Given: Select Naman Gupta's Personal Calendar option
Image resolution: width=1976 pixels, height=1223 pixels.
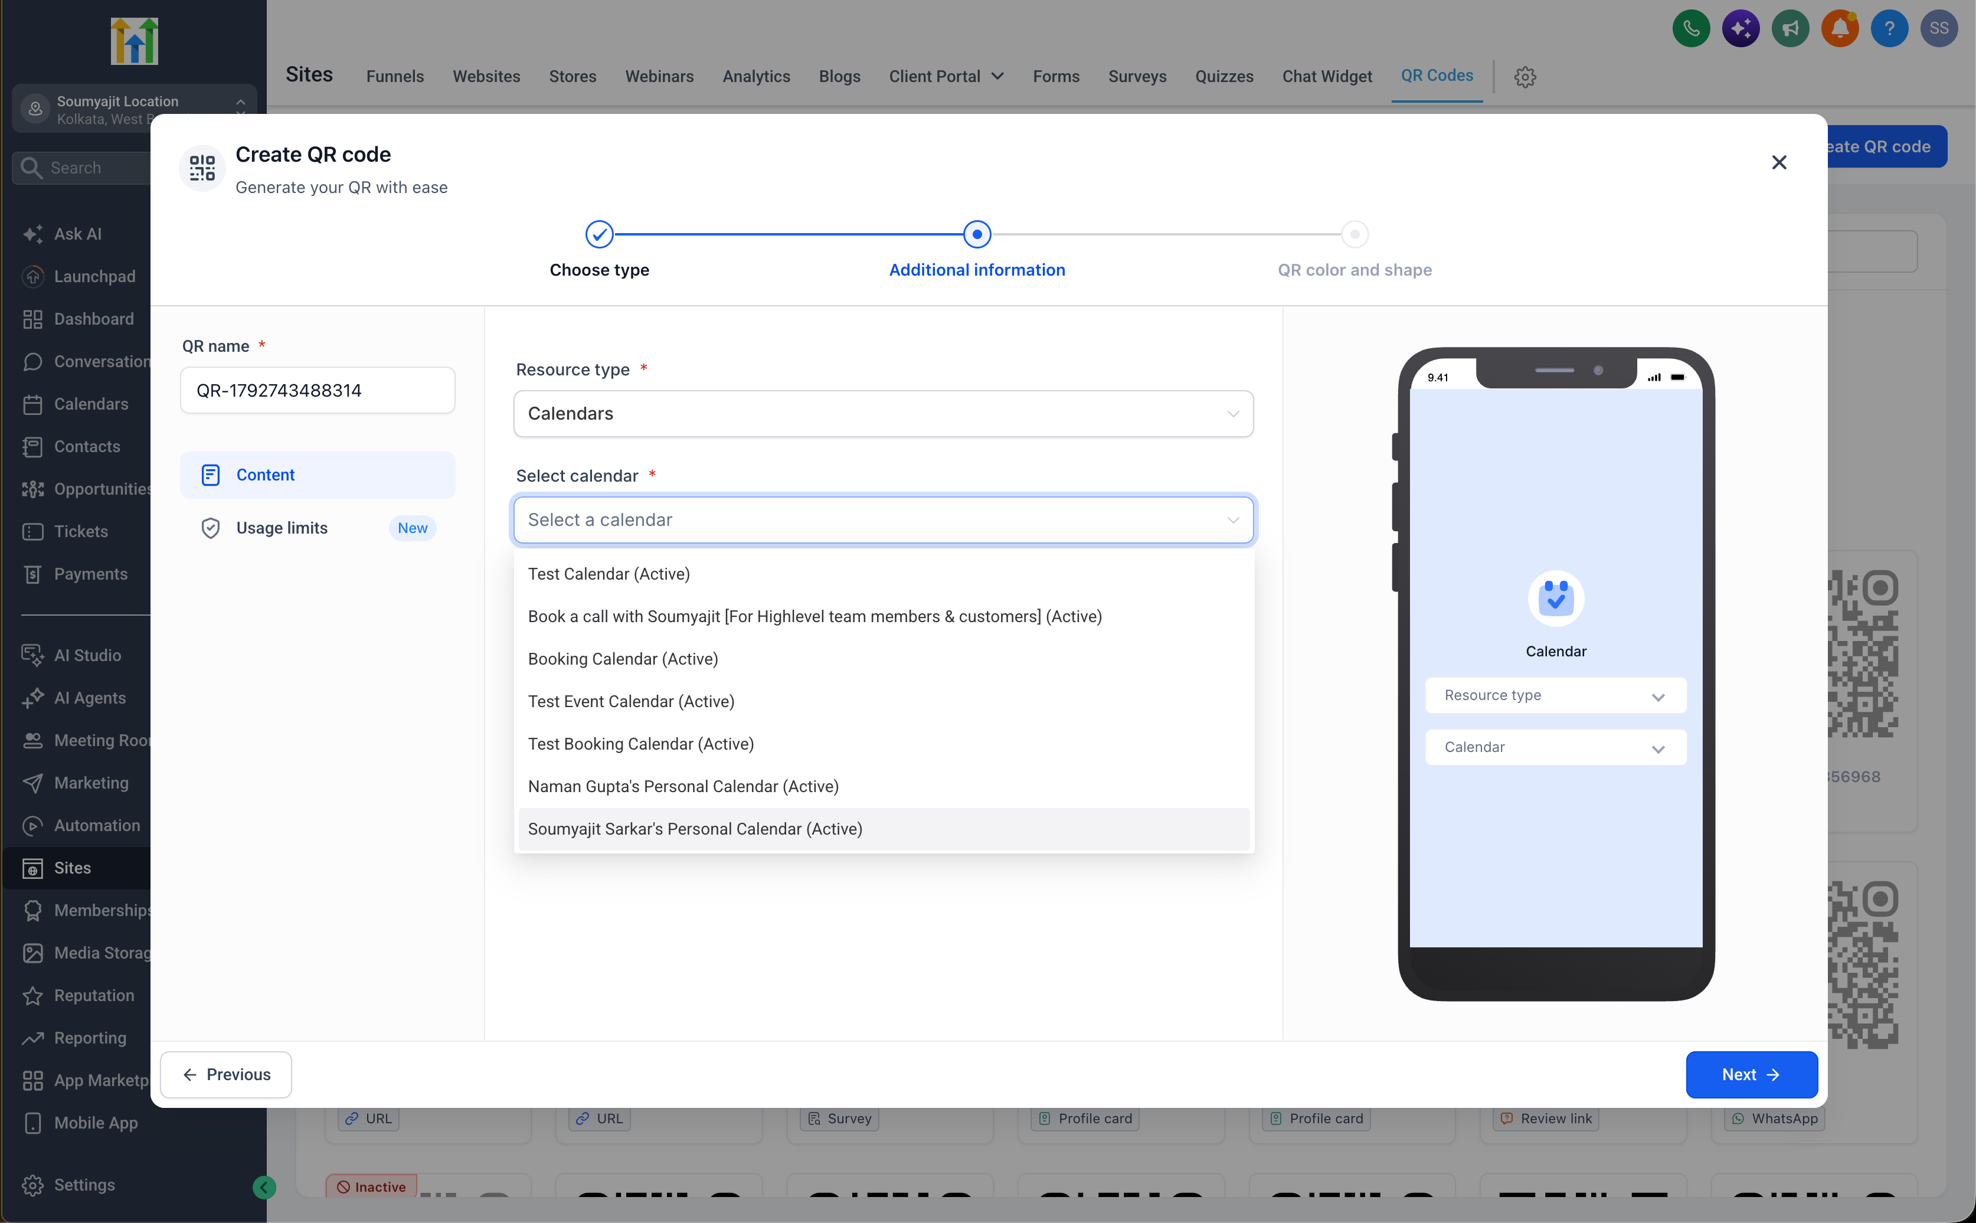Looking at the screenshot, I should [884, 786].
